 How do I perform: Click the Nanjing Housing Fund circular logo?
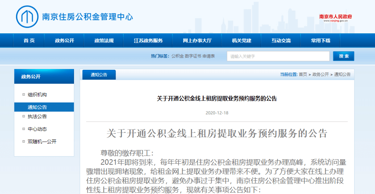[27, 17]
